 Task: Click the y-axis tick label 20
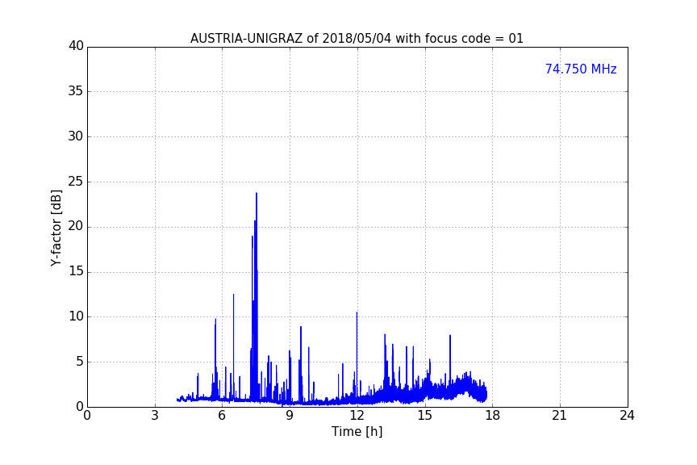click(76, 226)
